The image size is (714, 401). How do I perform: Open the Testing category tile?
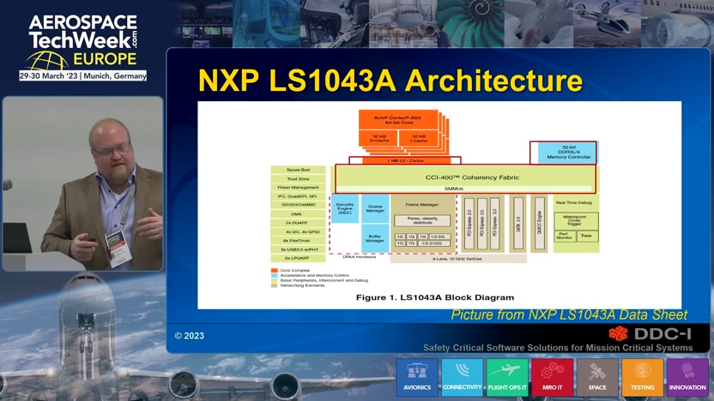click(643, 377)
